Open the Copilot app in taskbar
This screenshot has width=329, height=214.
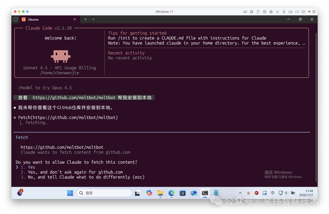click(x=149, y=193)
